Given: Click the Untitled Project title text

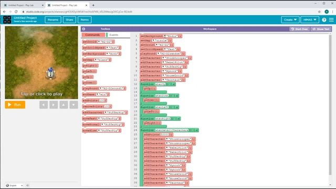Looking at the screenshot, I should pos(25,18).
